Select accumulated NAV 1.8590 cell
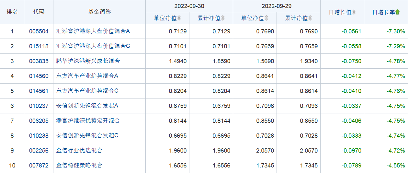The image size is (408, 173). (211, 61)
